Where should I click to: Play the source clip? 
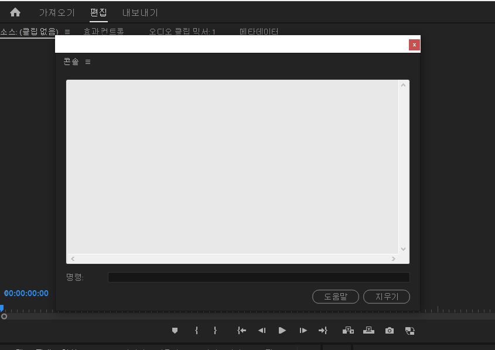click(282, 331)
